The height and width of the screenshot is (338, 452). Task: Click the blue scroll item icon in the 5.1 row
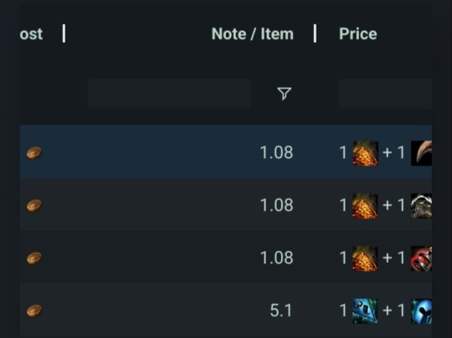click(365, 311)
